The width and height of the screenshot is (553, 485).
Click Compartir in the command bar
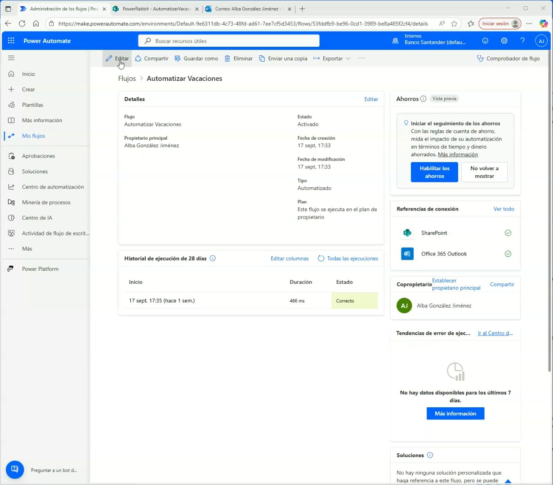152,58
